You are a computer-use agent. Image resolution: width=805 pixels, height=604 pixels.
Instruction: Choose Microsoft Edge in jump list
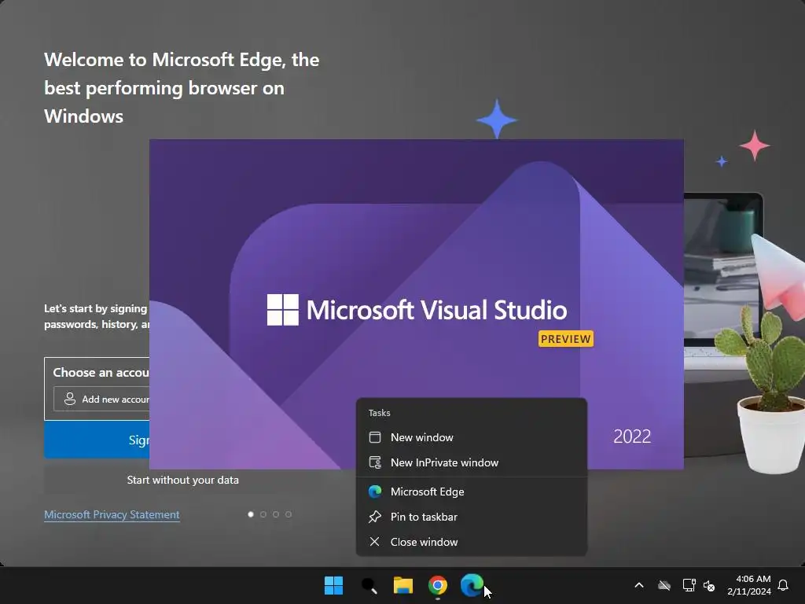[x=472, y=492]
